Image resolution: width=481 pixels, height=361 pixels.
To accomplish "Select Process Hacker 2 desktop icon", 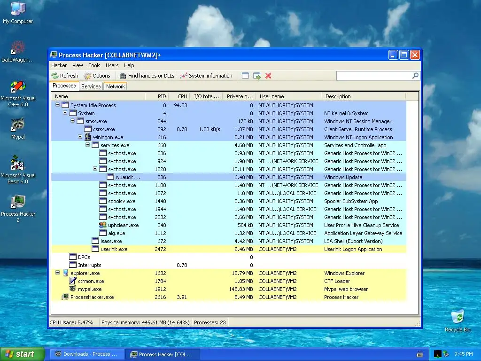I will pos(18,208).
